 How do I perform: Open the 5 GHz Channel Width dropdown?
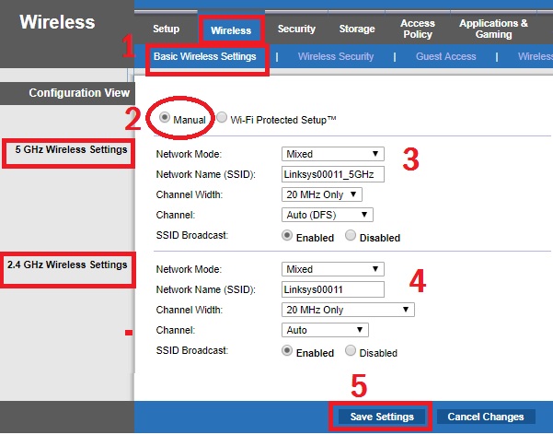tap(322, 194)
